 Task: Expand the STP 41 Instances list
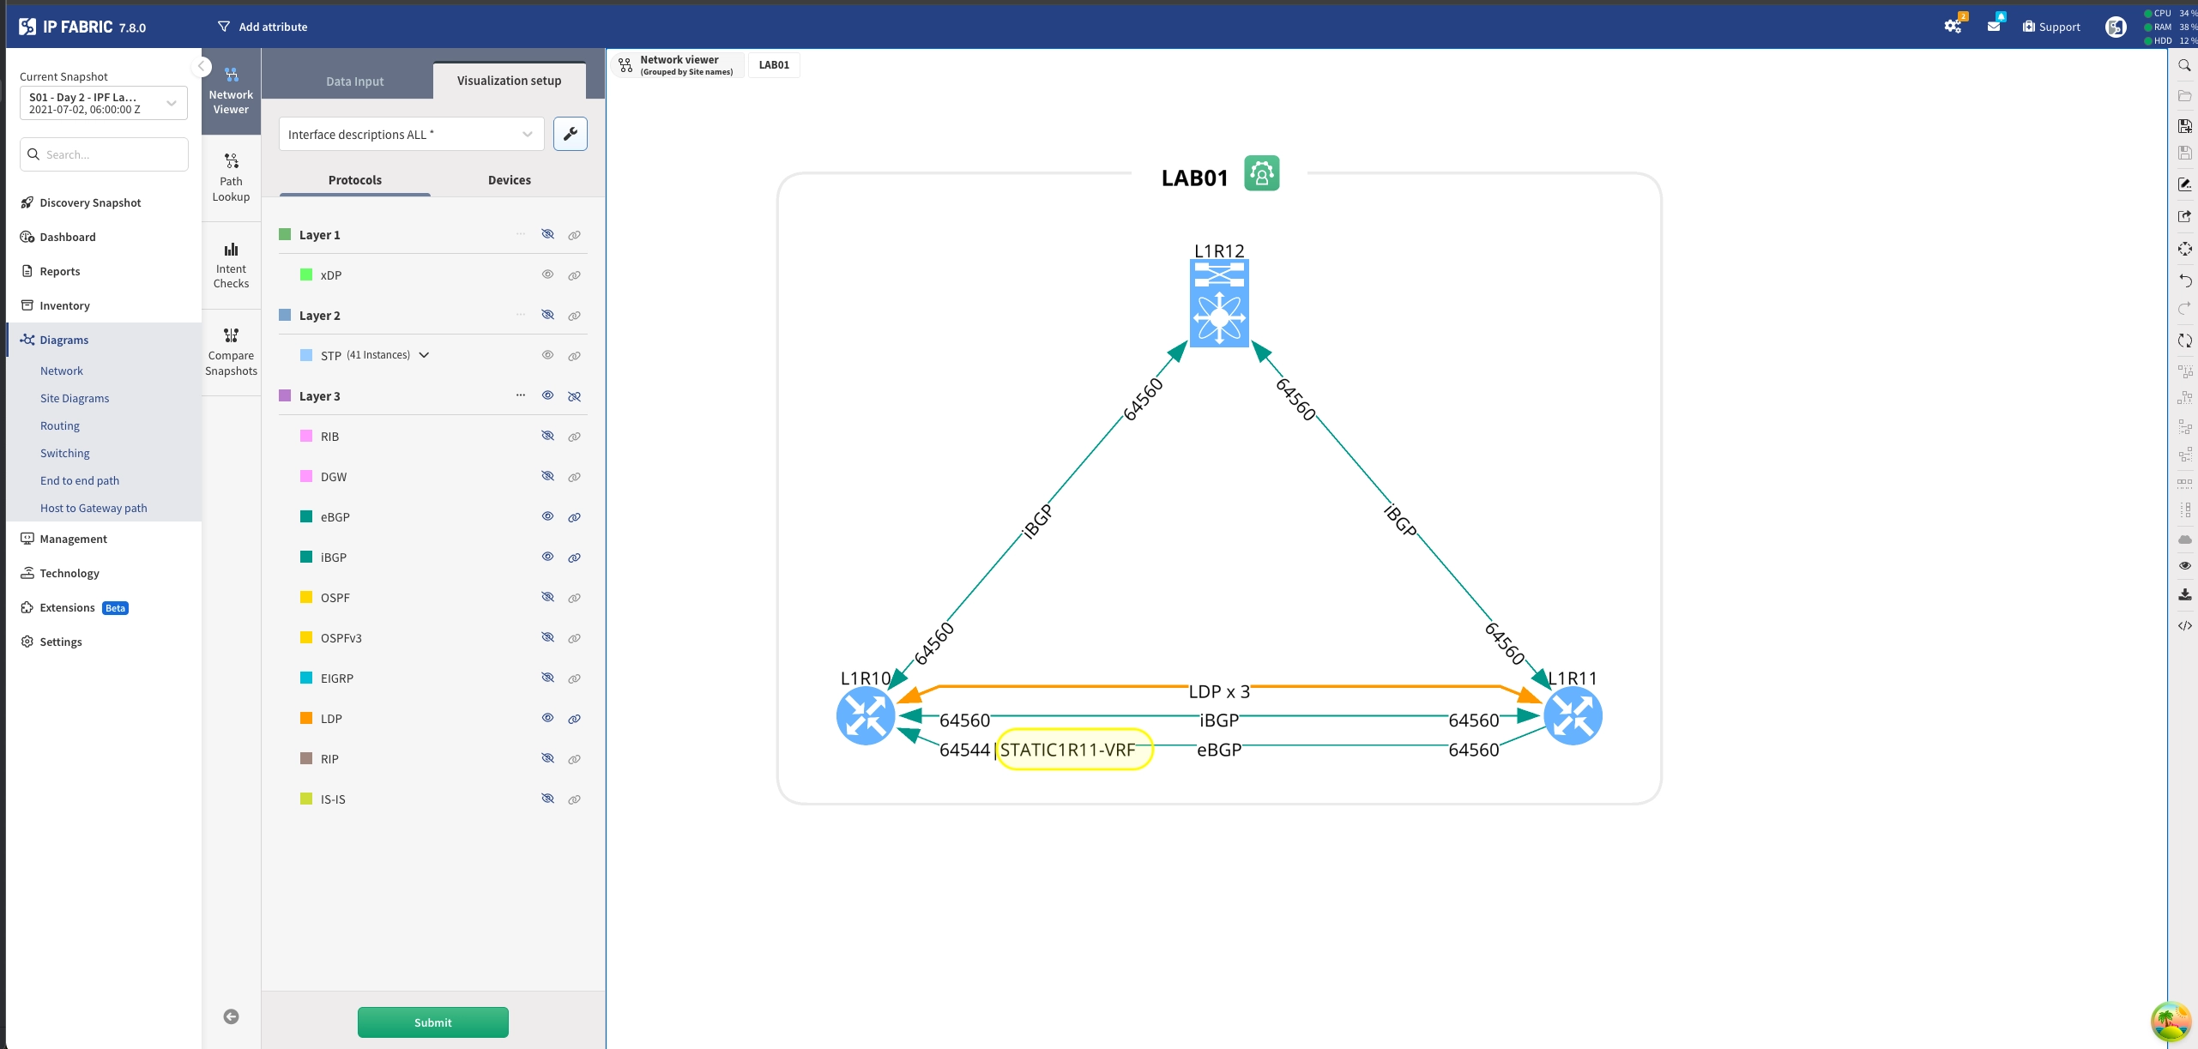coord(424,355)
